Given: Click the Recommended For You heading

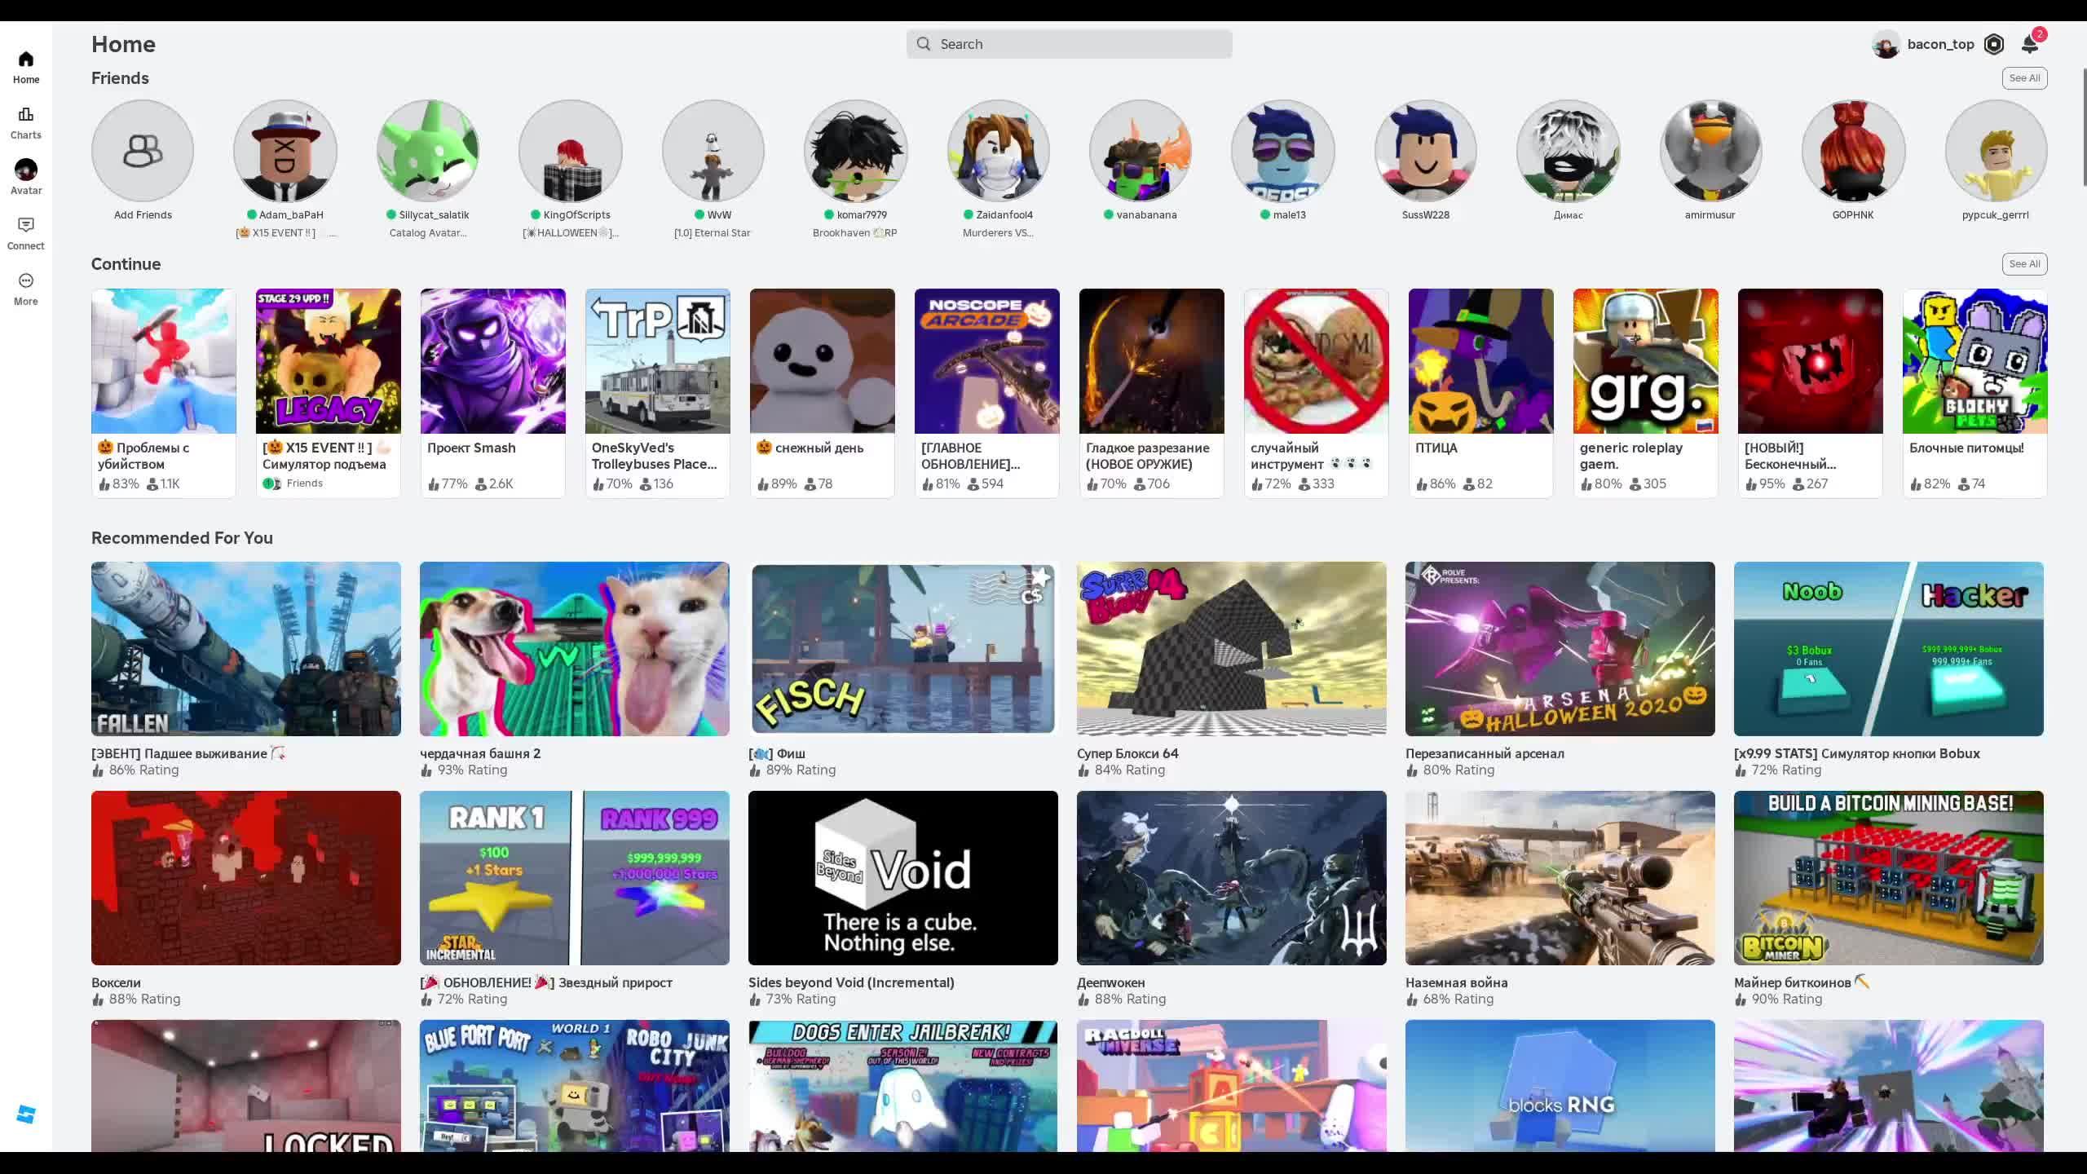Looking at the screenshot, I should pos(182,538).
